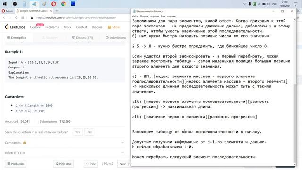Open Notepad Файл menu

[x=135, y=17]
